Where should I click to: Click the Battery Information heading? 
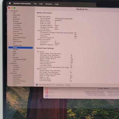(44, 13)
